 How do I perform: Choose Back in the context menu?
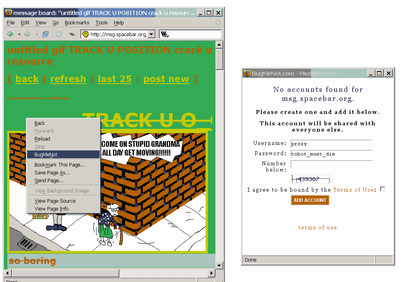(x=63, y=123)
